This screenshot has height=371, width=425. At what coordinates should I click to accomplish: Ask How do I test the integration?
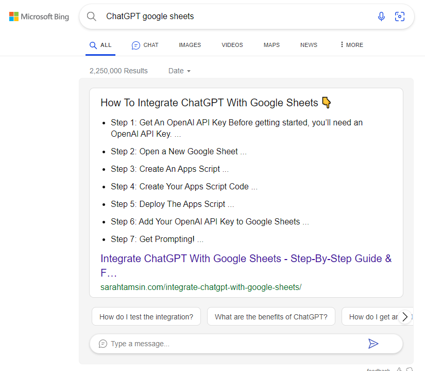pos(146,316)
